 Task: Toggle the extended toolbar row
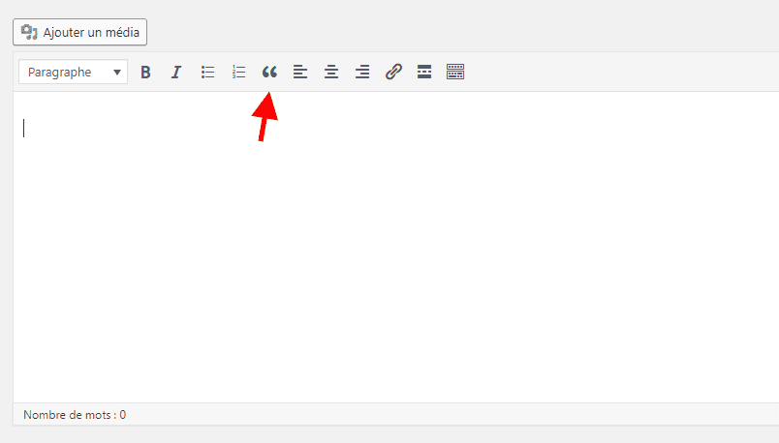pyautogui.click(x=455, y=72)
